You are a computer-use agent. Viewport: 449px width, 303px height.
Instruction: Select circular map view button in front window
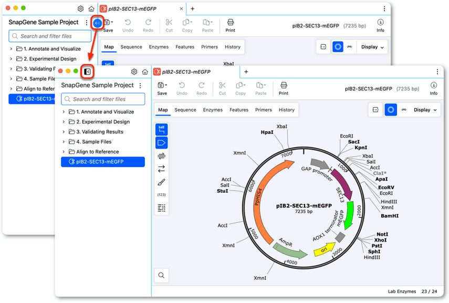pyautogui.click(x=391, y=110)
